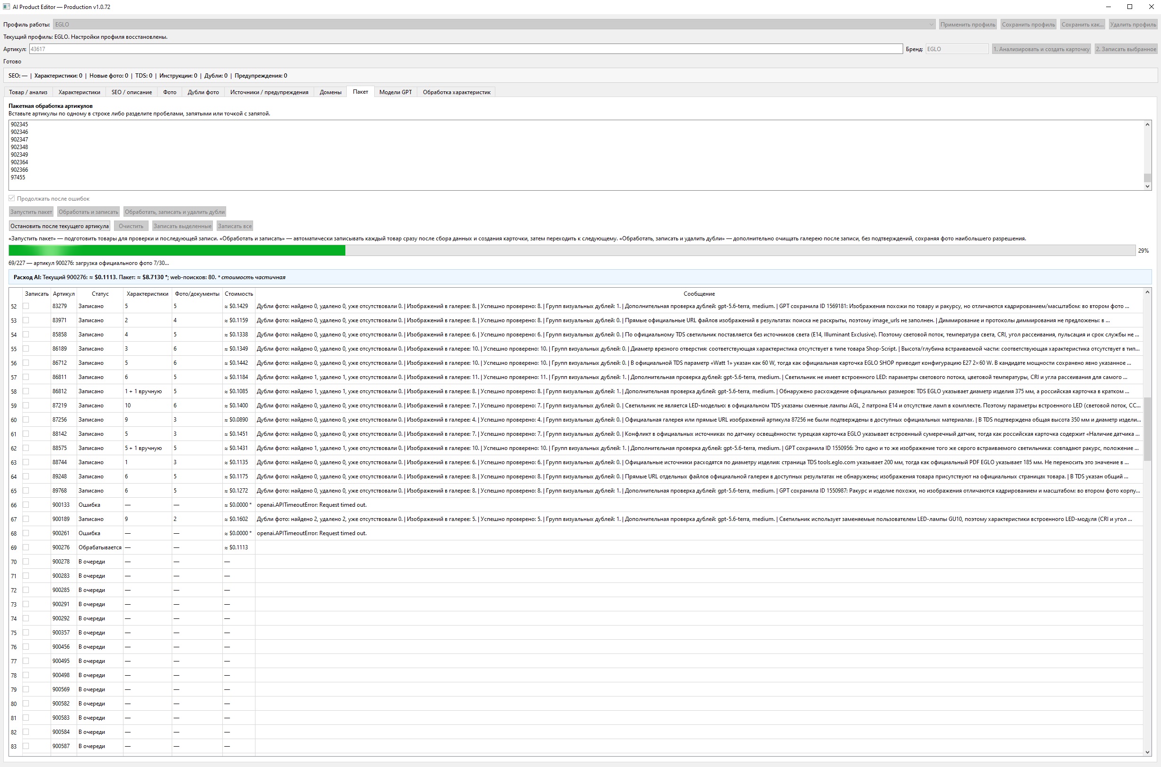The image size is (1161, 767).
Task: Click the up arrow of the article list scrollbar
Action: (1147, 124)
